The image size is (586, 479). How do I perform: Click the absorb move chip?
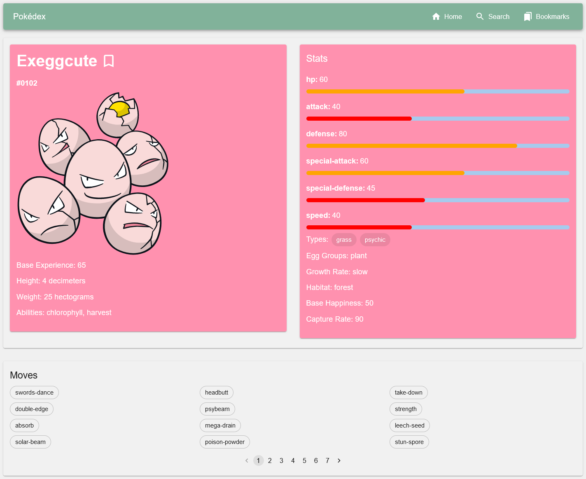(x=24, y=425)
